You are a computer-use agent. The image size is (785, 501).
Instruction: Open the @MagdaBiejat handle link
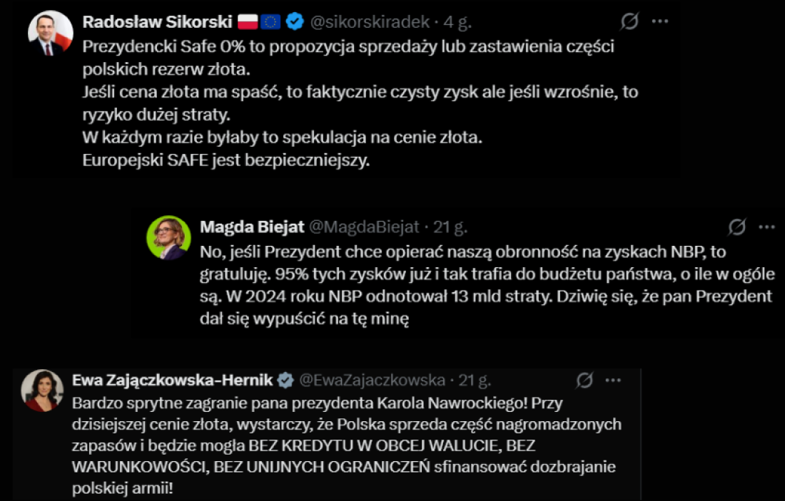[x=363, y=227]
